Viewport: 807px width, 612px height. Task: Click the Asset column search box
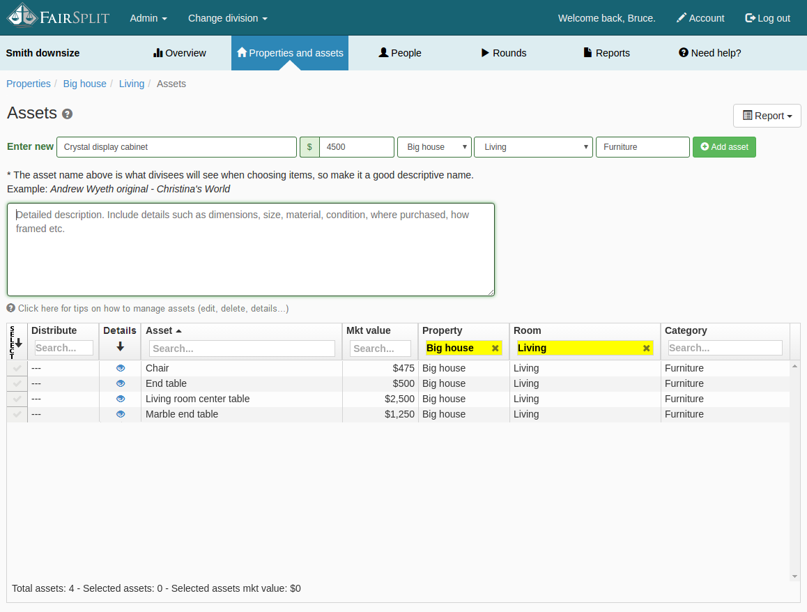[242, 349]
